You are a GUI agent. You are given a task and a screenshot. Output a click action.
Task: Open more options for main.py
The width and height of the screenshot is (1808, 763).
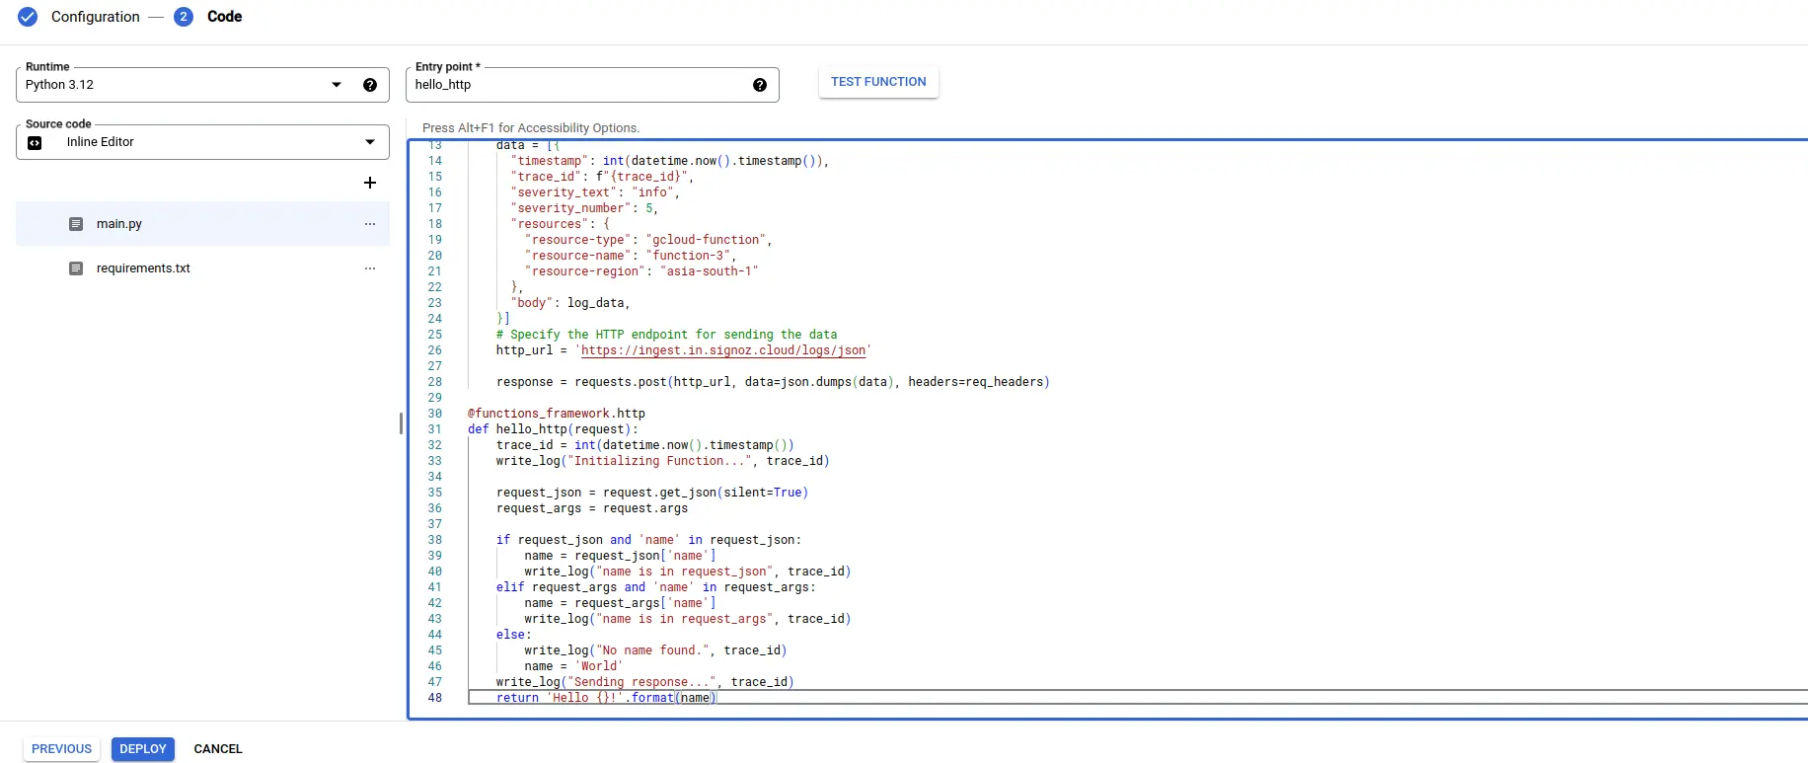coord(370,224)
